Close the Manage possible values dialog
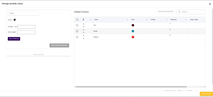This screenshot has width=213, height=97. point(210,4)
